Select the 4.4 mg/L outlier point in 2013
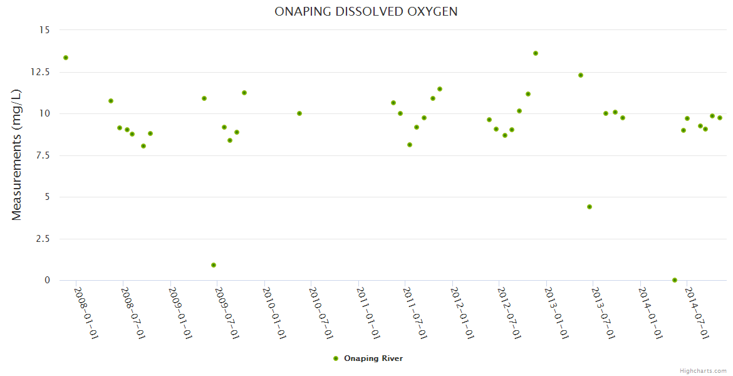The width and height of the screenshot is (733, 376). coord(590,207)
